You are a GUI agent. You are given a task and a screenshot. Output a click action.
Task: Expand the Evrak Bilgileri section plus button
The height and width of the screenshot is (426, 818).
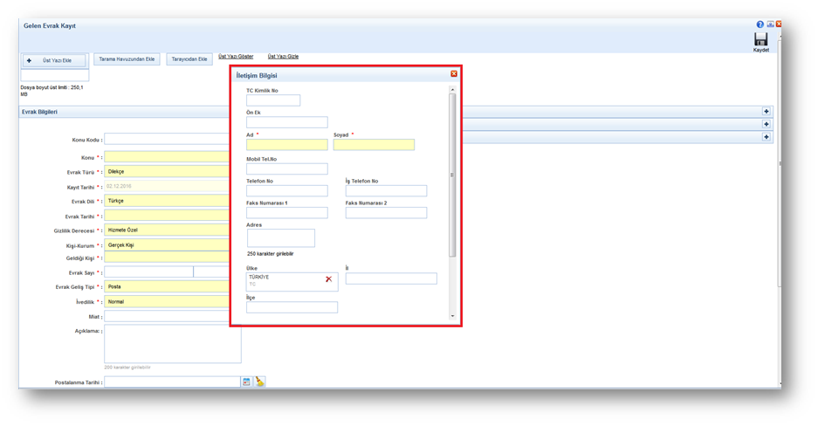(x=766, y=112)
